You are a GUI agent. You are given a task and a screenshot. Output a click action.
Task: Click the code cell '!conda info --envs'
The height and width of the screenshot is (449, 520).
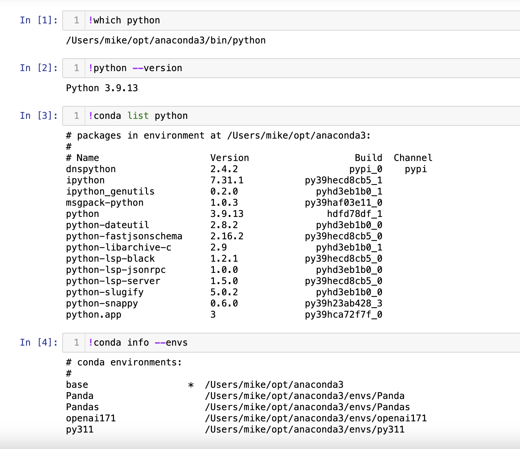tap(291, 343)
